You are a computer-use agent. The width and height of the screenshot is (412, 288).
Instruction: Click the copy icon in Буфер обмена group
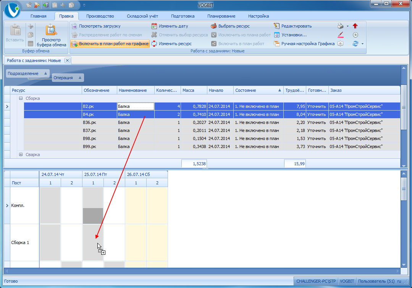coord(31,35)
